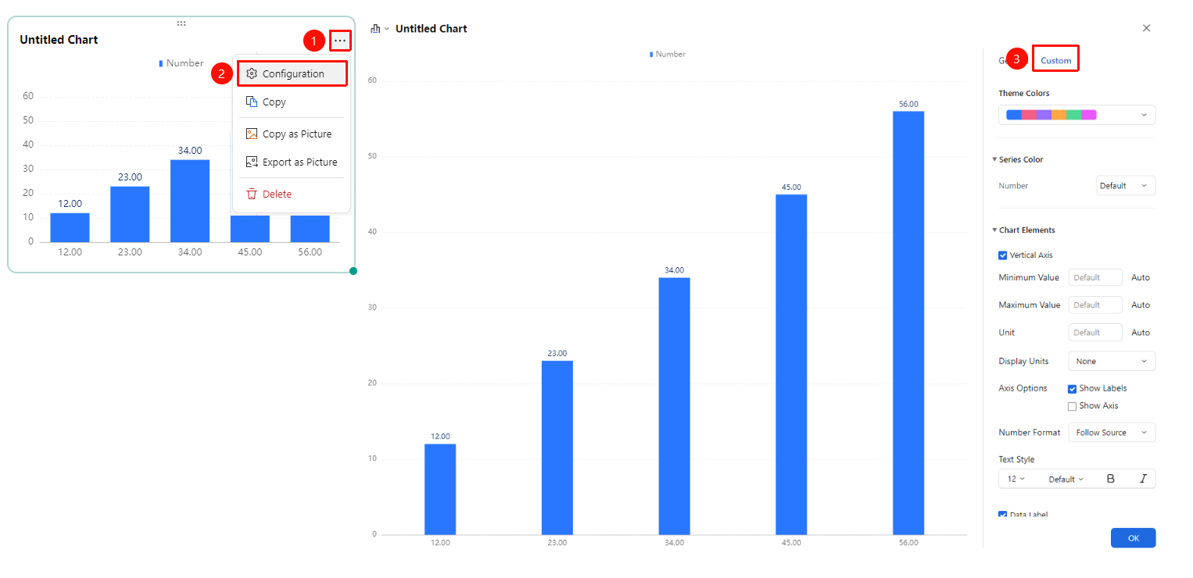Open the Number Format dropdown
Image resolution: width=1193 pixels, height=578 pixels.
pos(1112,433)
